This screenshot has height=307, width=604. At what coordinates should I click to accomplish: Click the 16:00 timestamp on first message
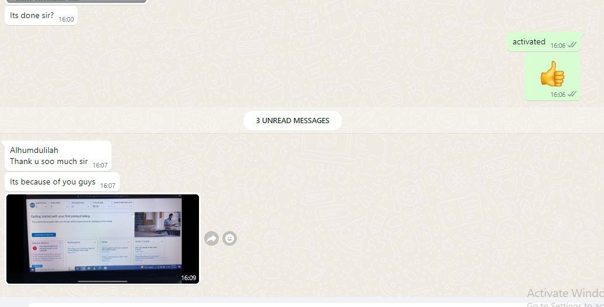pos(66,19)
